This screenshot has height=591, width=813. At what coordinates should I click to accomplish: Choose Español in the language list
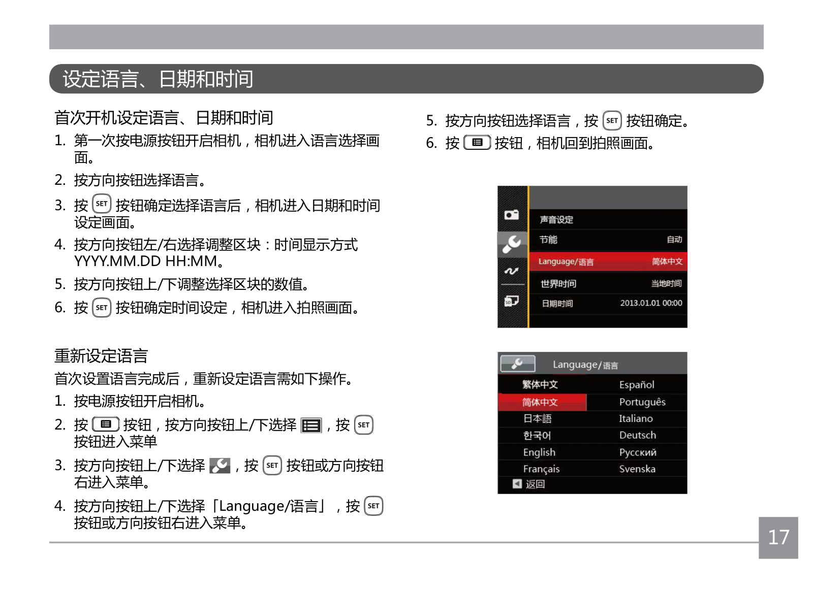click(637, 385)
